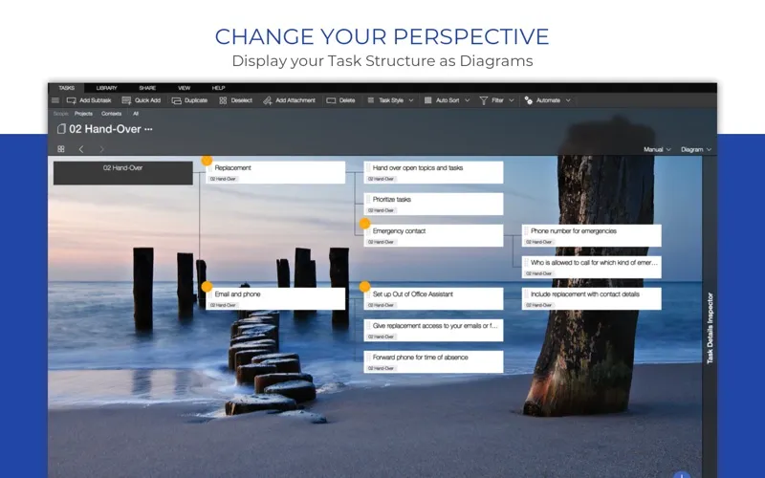Check the Replacement task checkbox
The height and width of the screenshot is (478, 765).
210,168
